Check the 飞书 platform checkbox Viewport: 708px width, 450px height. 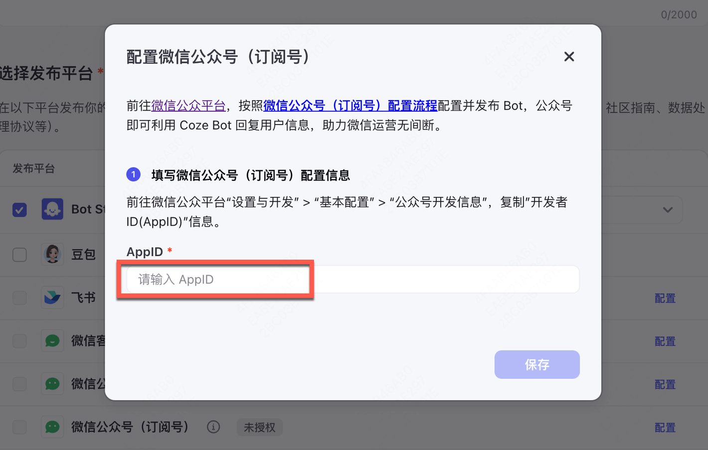(x=19, y=298)
